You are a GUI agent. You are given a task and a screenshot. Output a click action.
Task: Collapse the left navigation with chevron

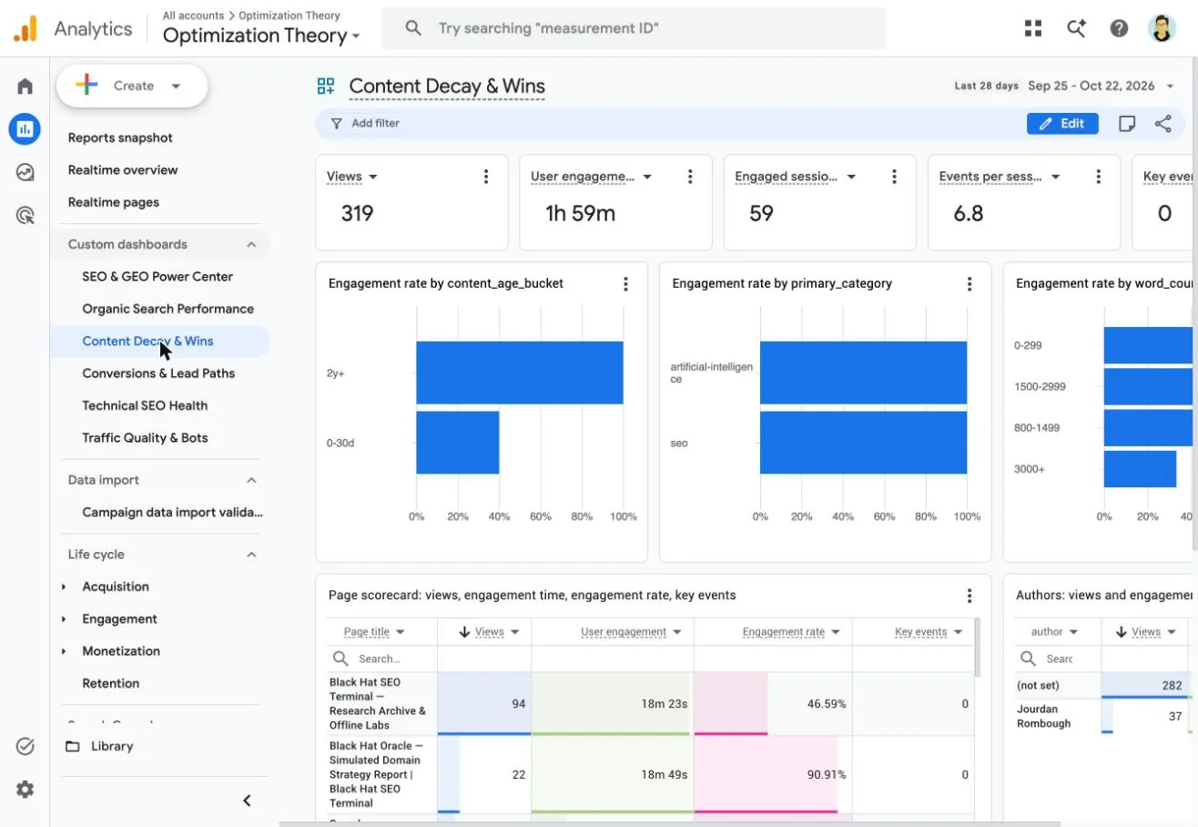(247, 801)
